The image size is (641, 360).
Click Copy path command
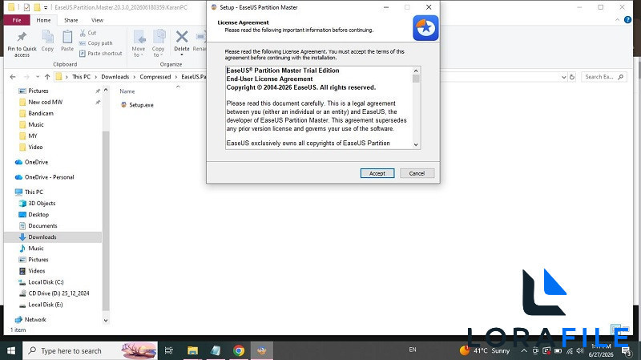click(95, 43)
